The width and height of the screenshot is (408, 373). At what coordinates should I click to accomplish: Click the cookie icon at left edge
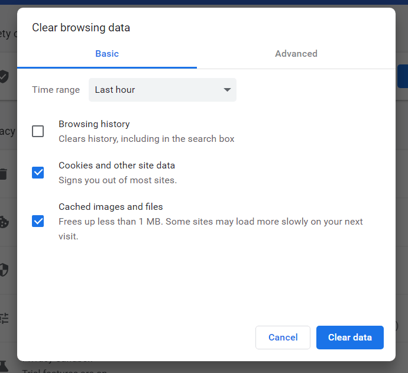5,222
